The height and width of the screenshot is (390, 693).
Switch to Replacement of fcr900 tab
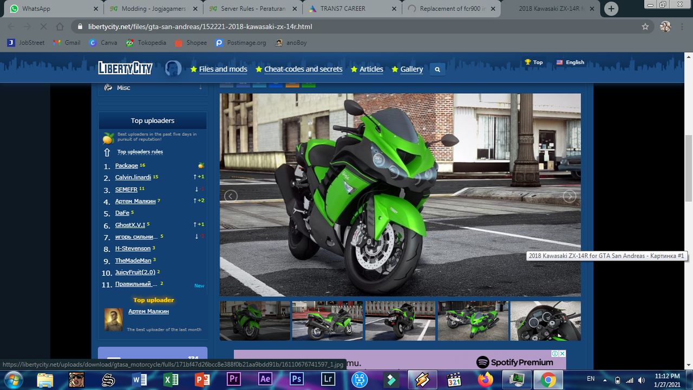pyautogui.click(x=452, y=9)
